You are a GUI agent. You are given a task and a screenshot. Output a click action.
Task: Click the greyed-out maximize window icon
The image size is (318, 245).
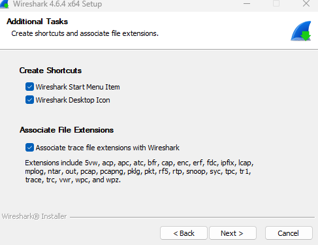[x=276, y=3]
